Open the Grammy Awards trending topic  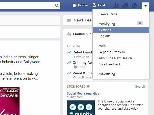point(82,63)
